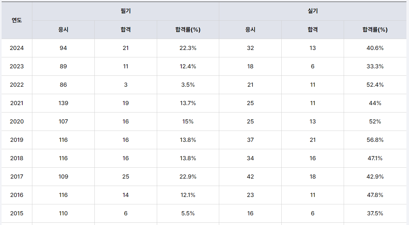Screen dimensions: 409x225
Task: Click the 응시 header under 필기
Action: 63,30
